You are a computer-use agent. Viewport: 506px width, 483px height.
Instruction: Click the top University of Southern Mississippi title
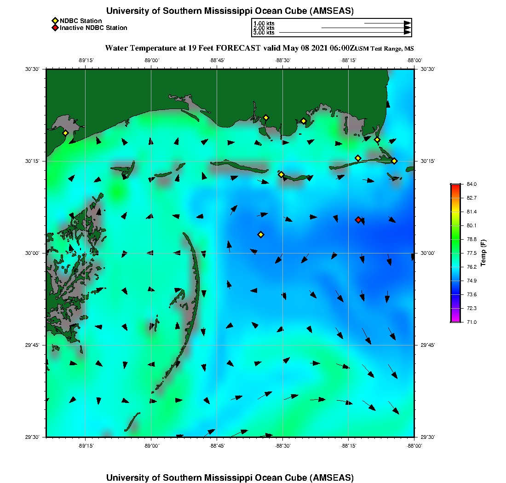230,11
